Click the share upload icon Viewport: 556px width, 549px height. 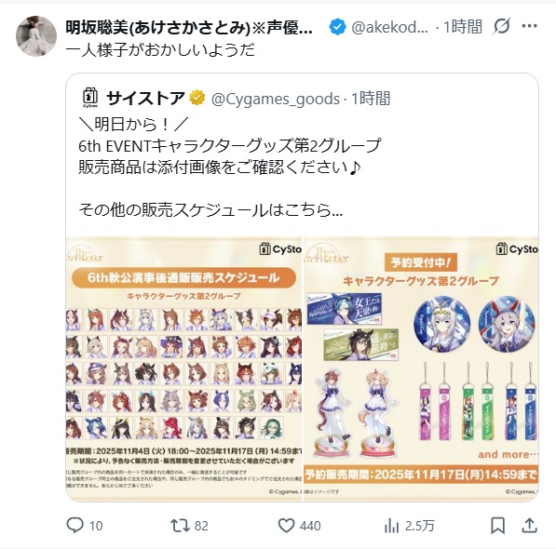529,526
